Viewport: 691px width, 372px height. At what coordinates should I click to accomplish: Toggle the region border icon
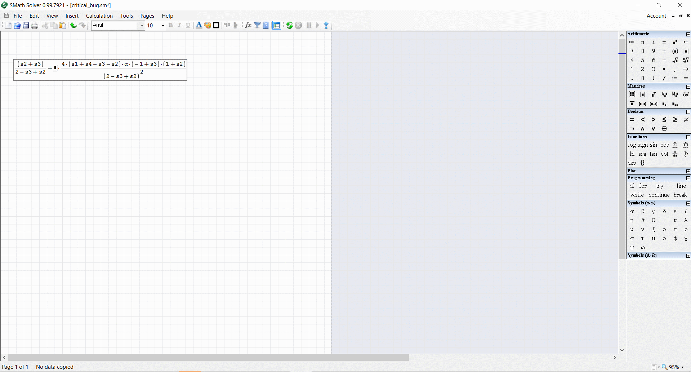[x=216, y=25]
